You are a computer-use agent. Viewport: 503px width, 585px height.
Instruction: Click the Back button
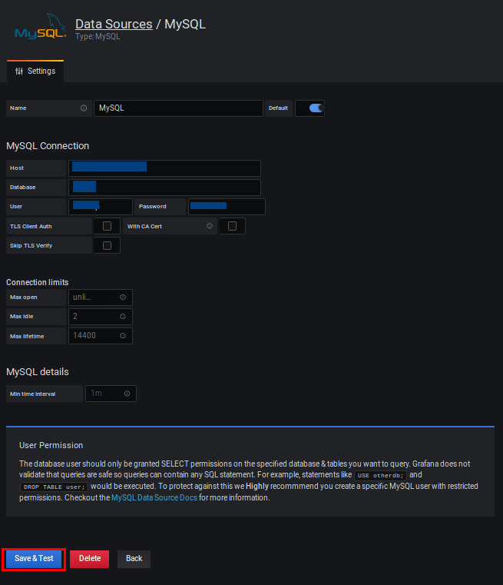[134, 559]
